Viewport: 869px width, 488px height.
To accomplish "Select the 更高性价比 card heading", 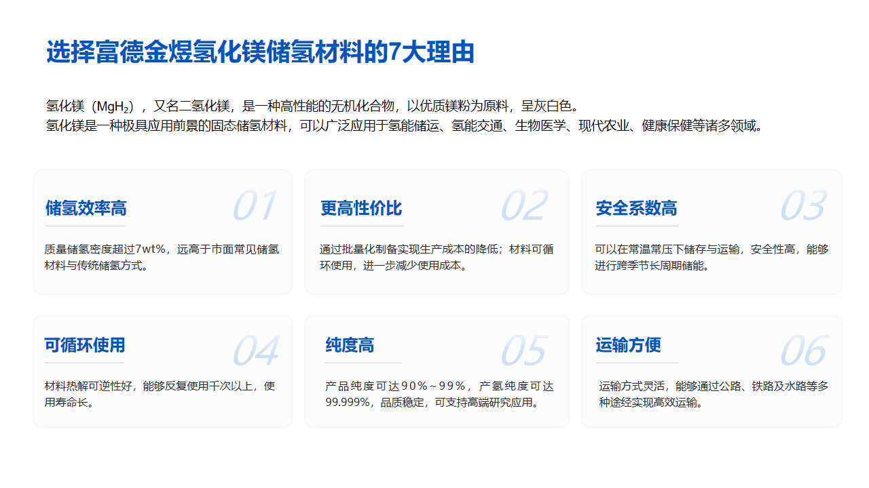I will click(x=361, y=208).
